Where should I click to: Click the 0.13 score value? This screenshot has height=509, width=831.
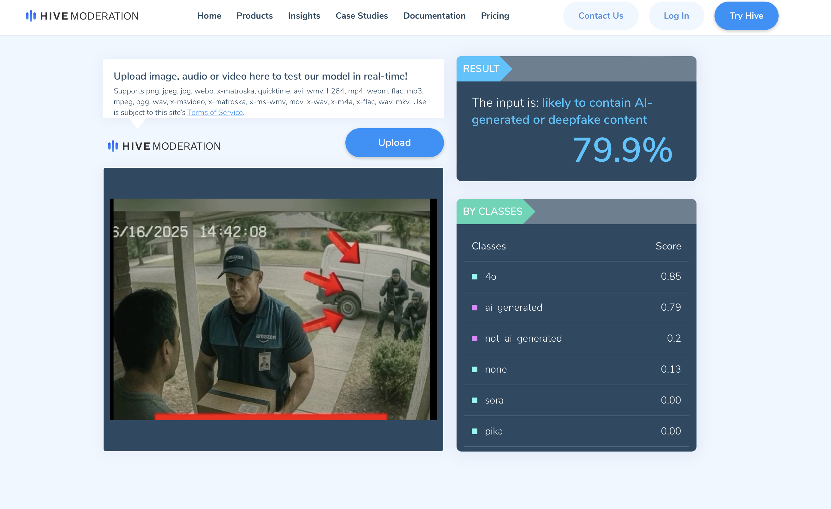coord(671,369)
